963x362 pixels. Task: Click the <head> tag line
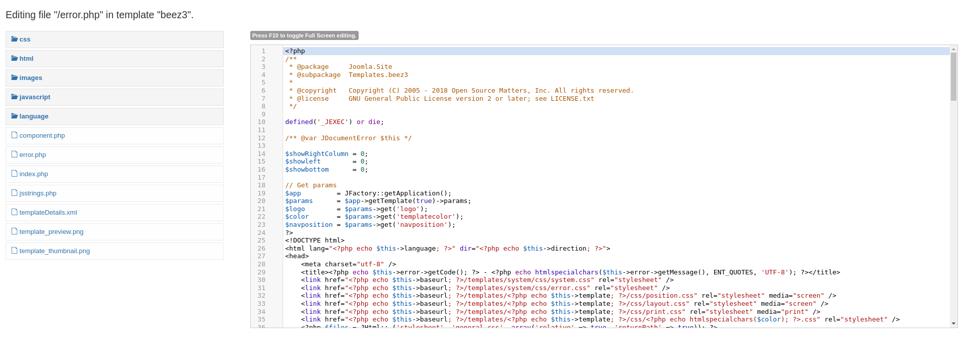297,256
